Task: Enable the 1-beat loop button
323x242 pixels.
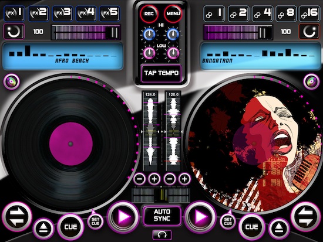Action: pyautogui.click(x=214, y=13)
